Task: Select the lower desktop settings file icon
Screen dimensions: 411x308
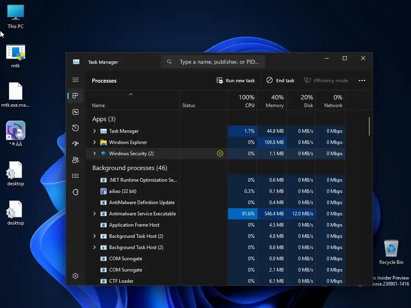Action: click(x=16, y=213)
